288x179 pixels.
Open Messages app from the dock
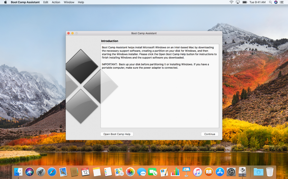(141, 172)
